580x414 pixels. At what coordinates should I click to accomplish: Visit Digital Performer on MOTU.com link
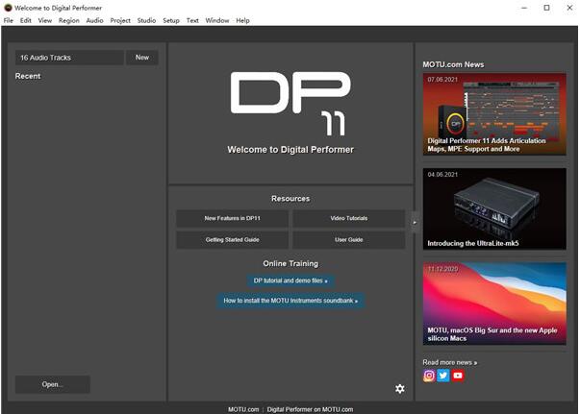tap(310, 409)
